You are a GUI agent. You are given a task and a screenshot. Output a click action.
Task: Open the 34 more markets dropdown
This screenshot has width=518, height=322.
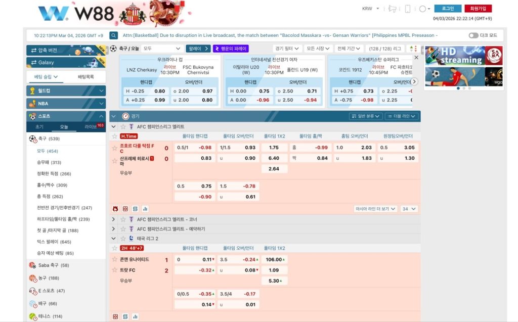point(409,209)
